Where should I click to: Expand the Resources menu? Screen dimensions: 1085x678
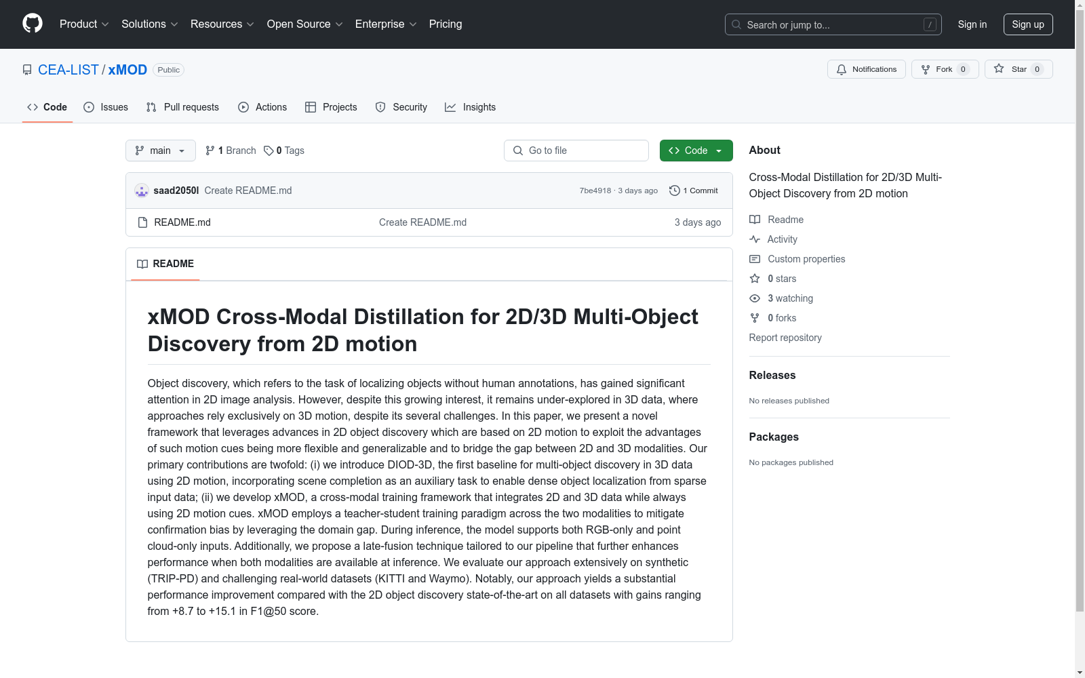coord(222,24)
